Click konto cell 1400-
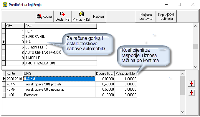 click(14, 95)
